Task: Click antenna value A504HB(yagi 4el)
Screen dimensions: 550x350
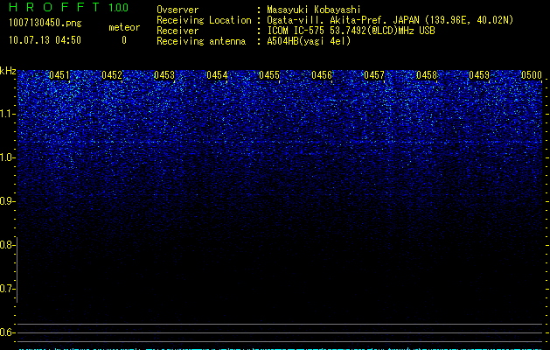Action: point(309,41)
